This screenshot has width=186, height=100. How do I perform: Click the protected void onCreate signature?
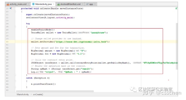pos(52,9)
